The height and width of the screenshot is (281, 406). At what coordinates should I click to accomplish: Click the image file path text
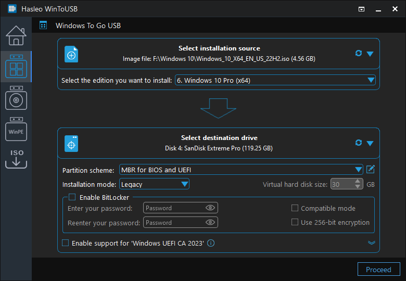219,59
